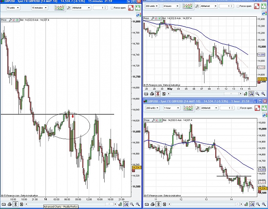268x209 pixels.
Task: Zoom out on the 4 hours chart
Action: click(x=257, y=94)
